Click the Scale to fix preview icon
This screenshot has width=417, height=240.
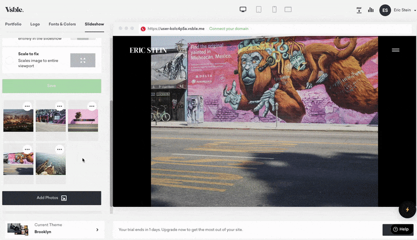tap(83, 61)
